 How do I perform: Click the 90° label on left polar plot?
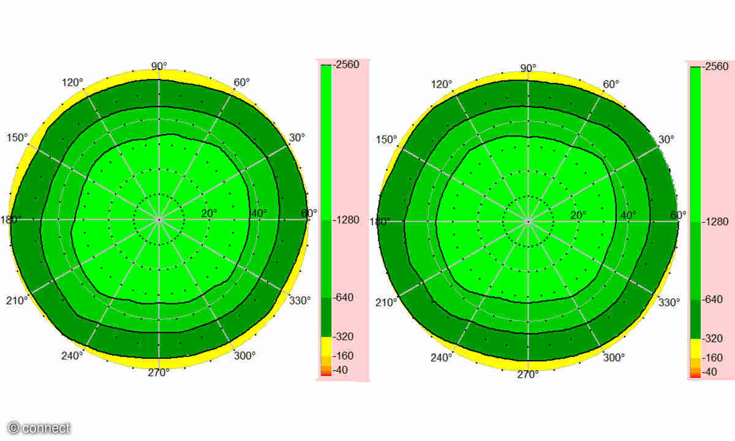[x=159, y=66]
